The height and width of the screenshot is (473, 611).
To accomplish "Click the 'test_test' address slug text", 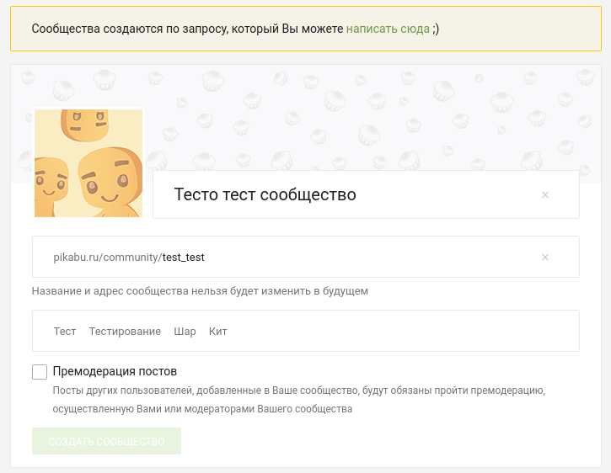I will [x=184, y=258].
